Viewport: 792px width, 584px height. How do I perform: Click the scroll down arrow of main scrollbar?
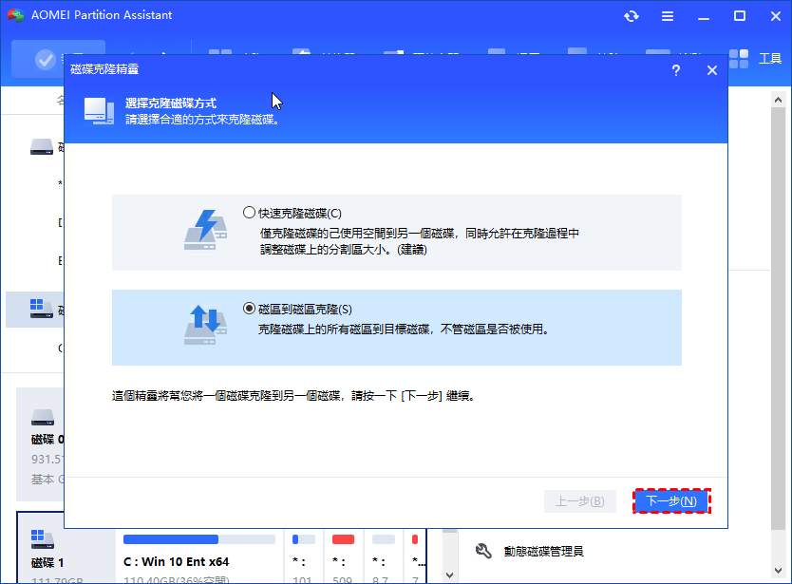778,571
